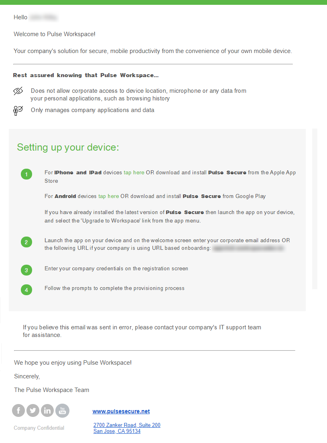Open the Facebook social icon

pyautogui.click(x=18, y=410)
